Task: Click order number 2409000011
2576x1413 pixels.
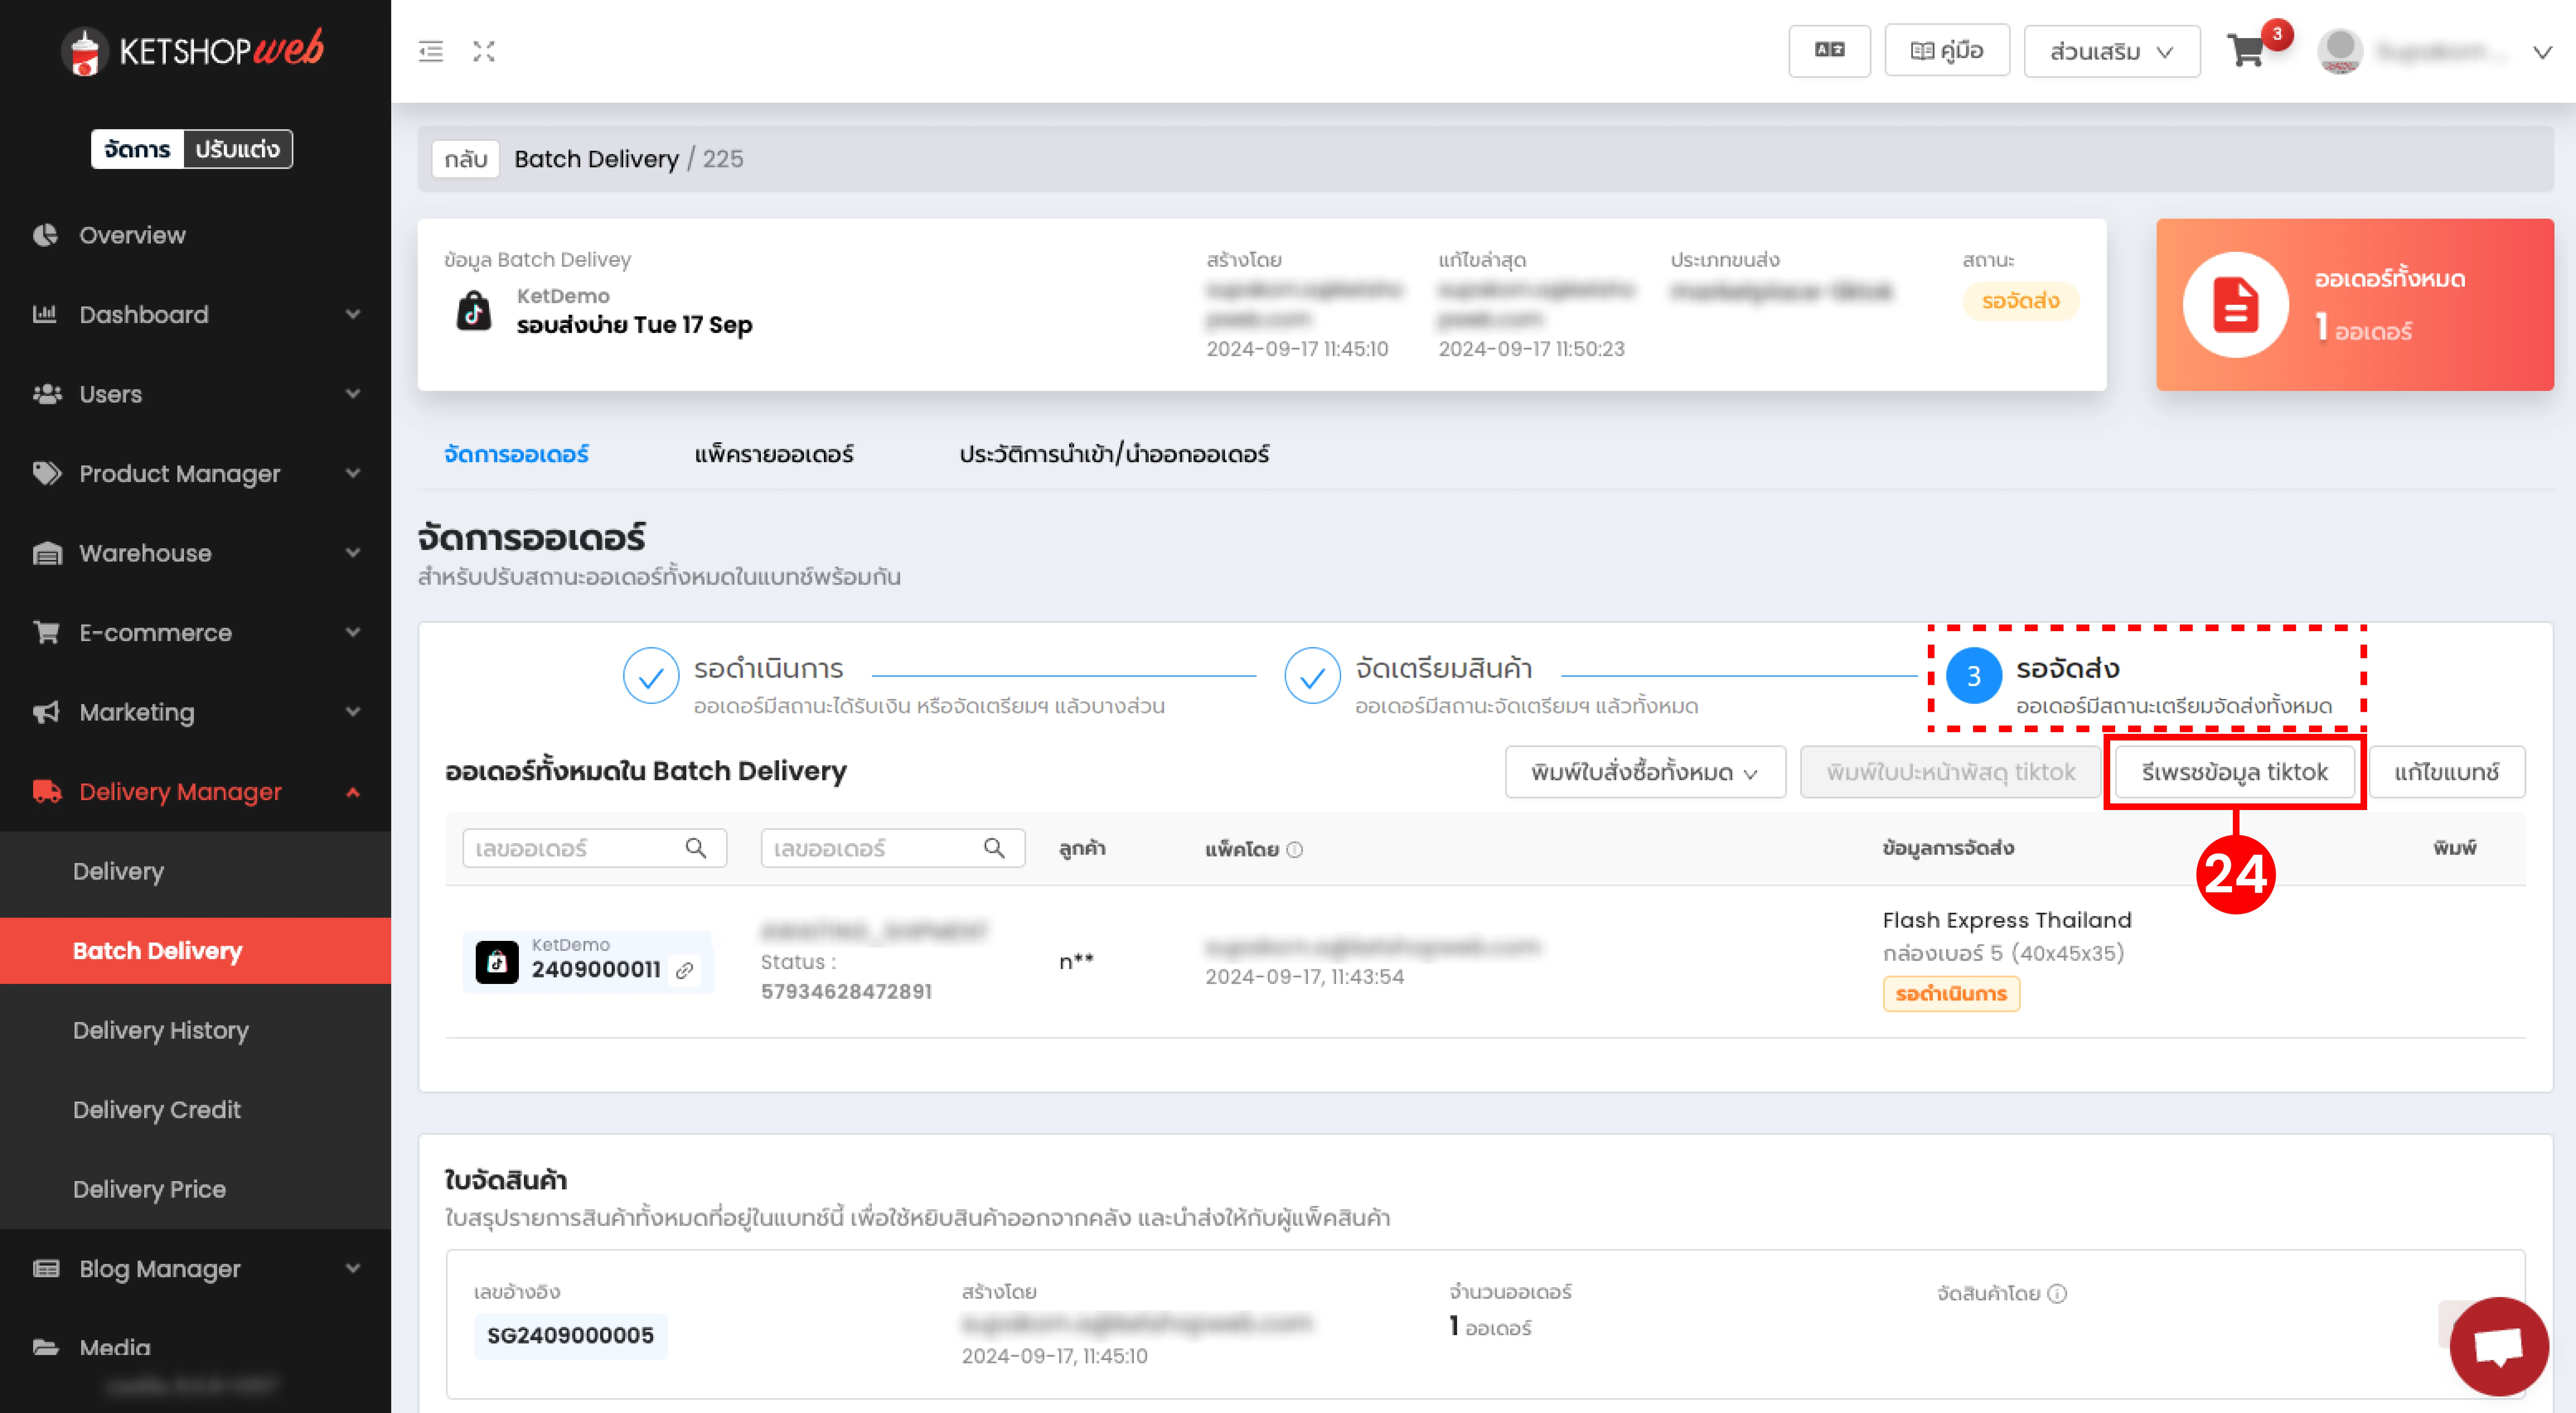Action: pyautogui.click(x=596, y=969)
